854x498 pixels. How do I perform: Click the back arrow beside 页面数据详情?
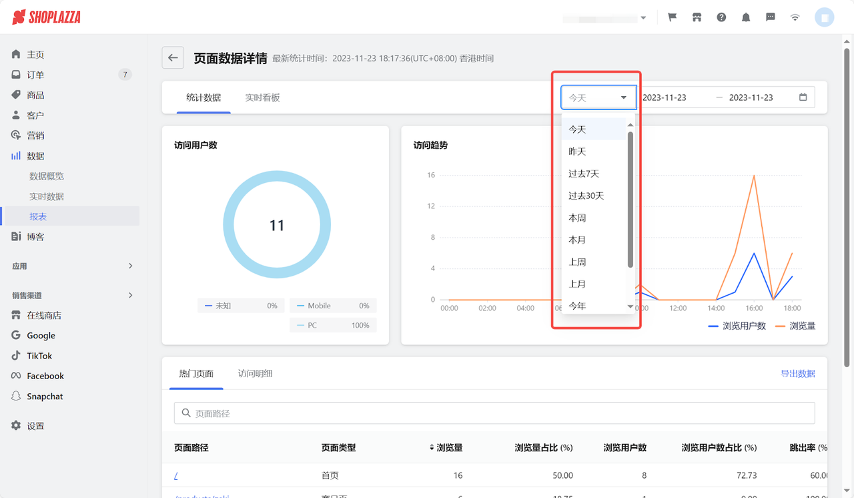173,57
